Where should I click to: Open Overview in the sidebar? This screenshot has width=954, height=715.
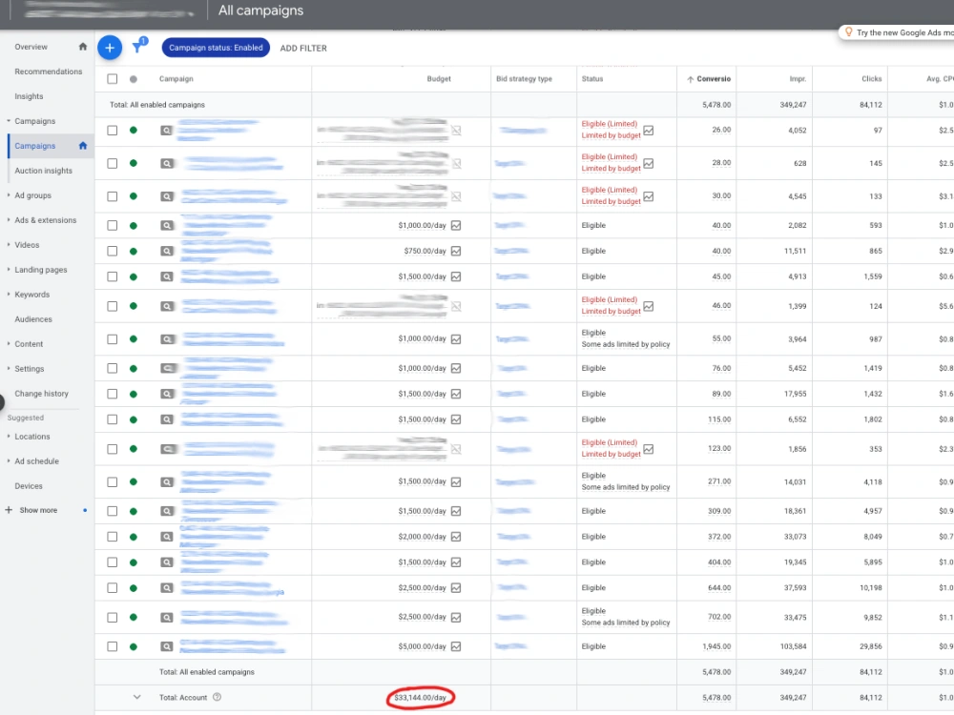(x=31, y=47)
